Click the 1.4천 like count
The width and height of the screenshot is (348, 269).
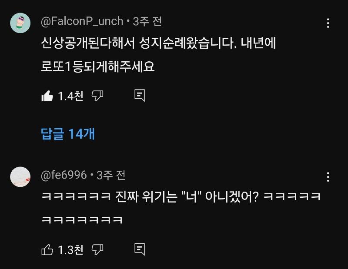(x=70, y=96)
